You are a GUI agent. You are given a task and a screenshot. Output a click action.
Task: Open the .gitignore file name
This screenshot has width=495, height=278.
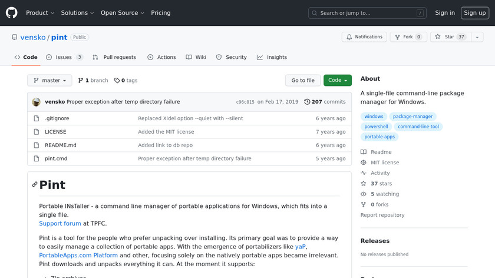pyautogui.click(x=57, y=118)
